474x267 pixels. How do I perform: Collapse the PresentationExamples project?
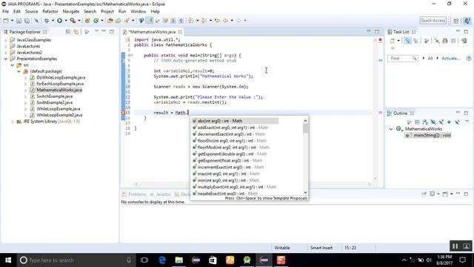coord(6,59)
